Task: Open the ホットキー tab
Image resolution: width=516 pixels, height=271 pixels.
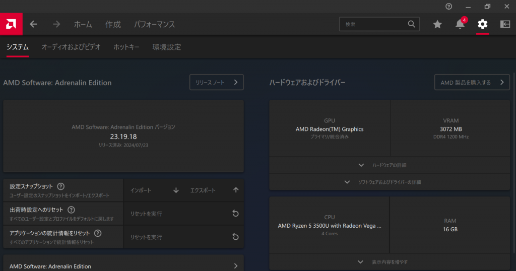Action: [126, 47]
